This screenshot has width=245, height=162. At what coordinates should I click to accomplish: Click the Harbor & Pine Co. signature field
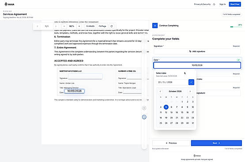click(x=134, y=76)
